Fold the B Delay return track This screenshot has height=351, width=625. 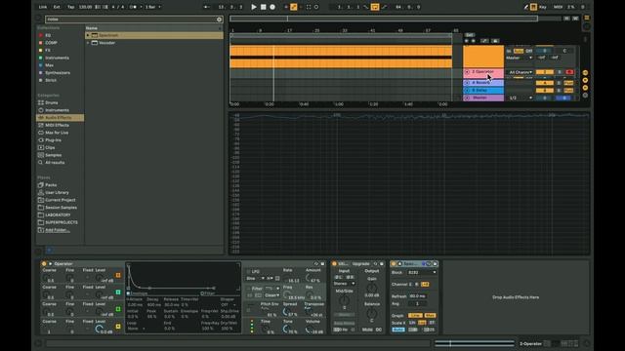(x=467, y=91)
